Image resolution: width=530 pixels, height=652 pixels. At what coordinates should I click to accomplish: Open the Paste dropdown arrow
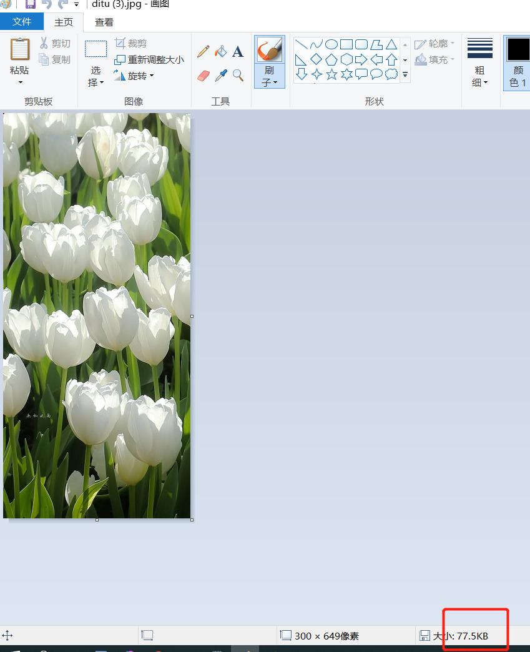(x=20, y=82)
